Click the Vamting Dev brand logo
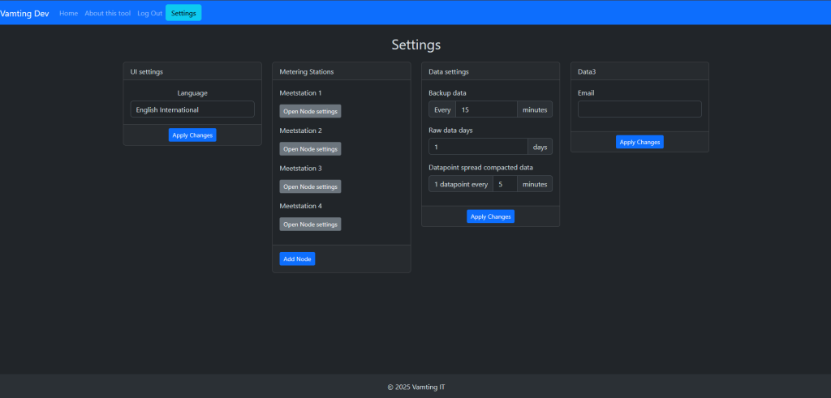Screen dimensions: 831x398 click(x=24, y=13)
